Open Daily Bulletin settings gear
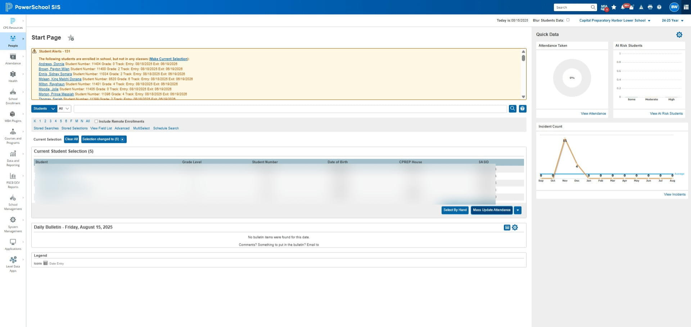 click(x=515, y=227)
